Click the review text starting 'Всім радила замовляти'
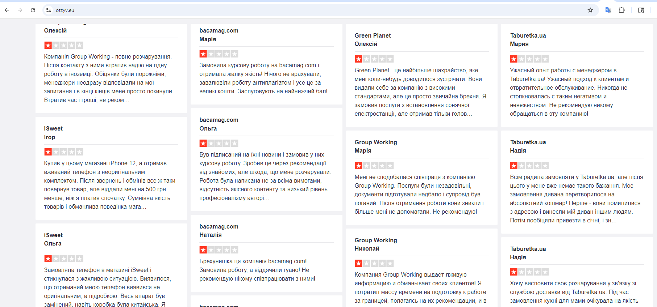 point(577,199)
